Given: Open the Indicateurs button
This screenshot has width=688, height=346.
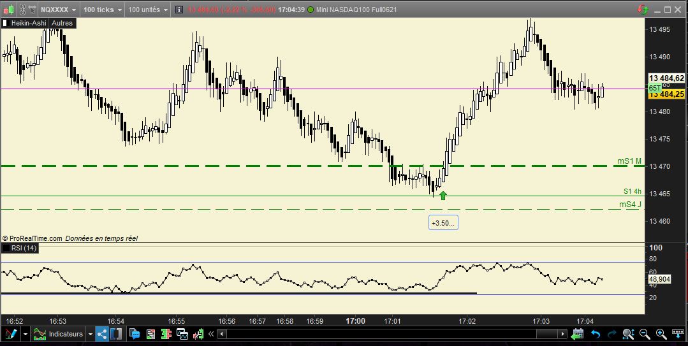Looking at the screenshot, I should [58, 334].
